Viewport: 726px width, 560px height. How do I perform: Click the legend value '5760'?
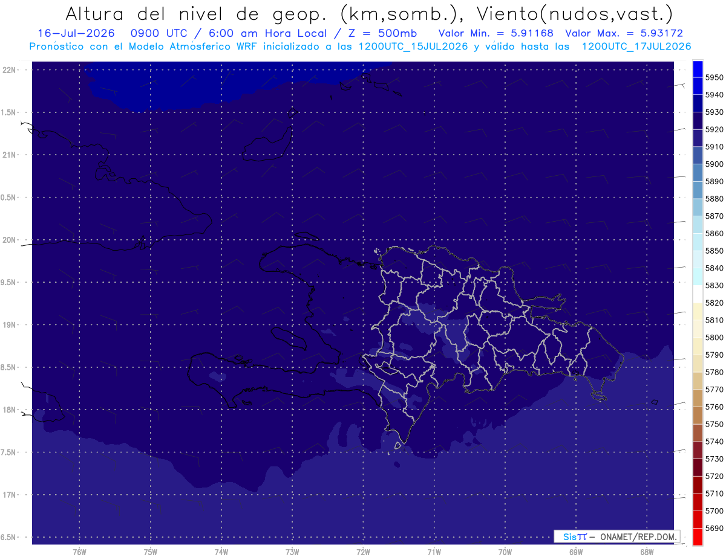pos(714,407)
